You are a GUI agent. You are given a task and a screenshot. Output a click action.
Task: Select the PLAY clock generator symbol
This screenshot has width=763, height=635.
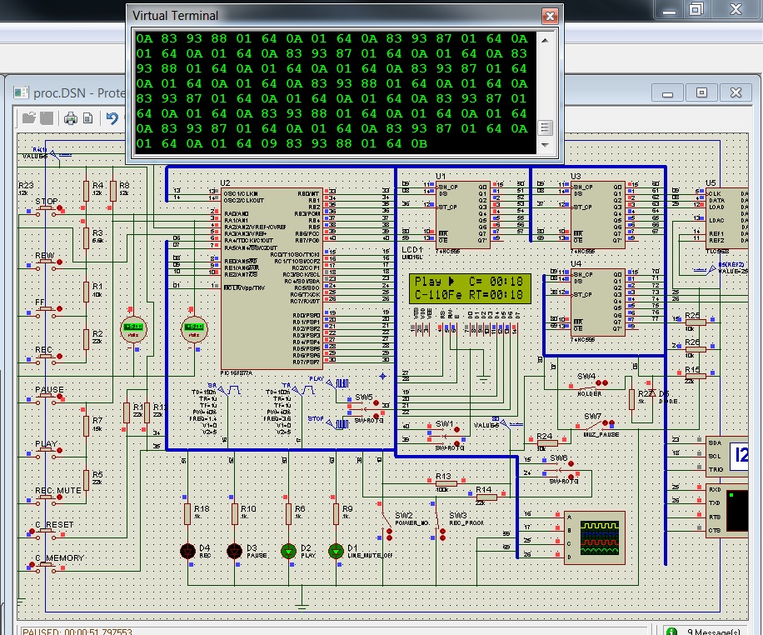(x=338, y=383)
